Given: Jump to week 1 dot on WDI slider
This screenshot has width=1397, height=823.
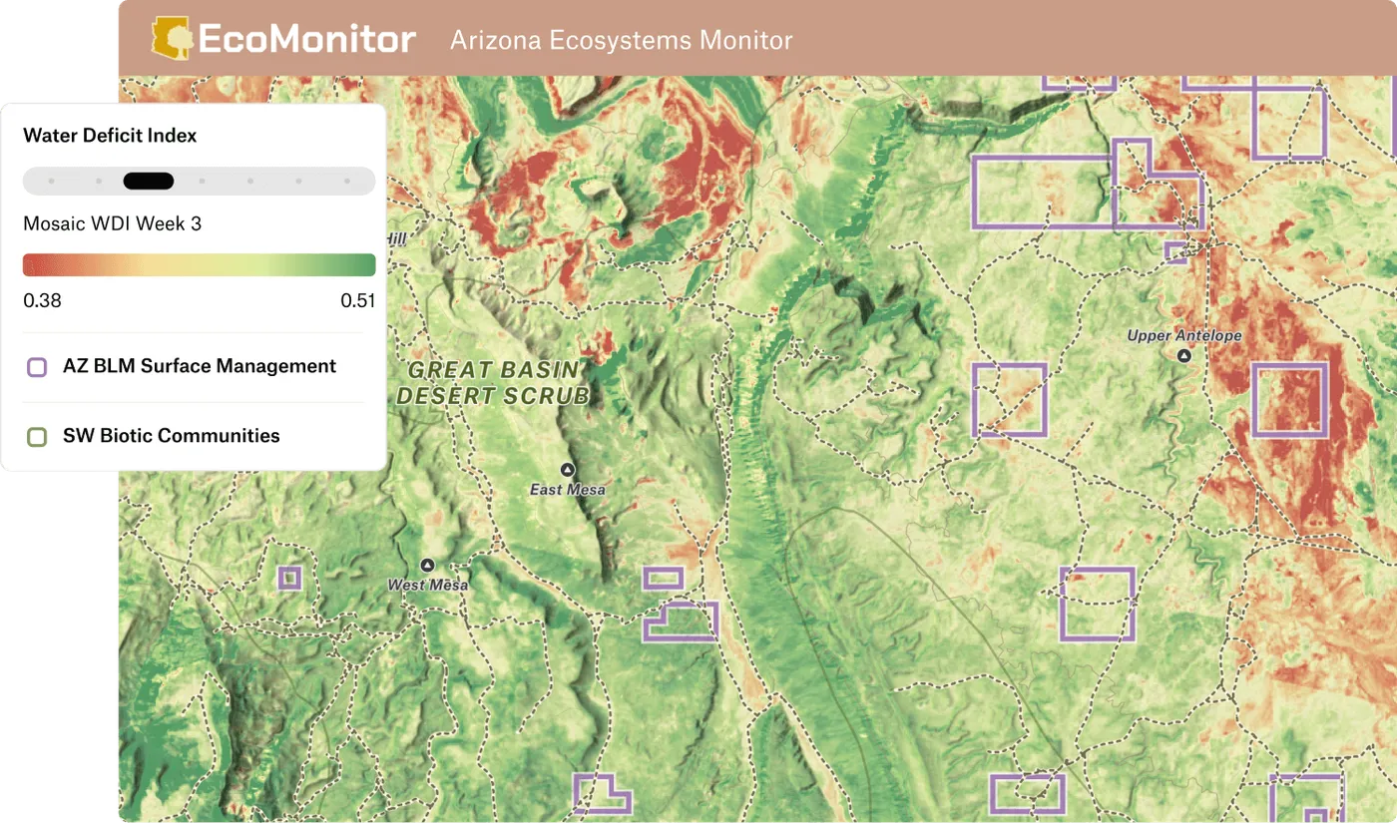Looking at the screenshot, I should pyautogui.click(x=51, y=181).
